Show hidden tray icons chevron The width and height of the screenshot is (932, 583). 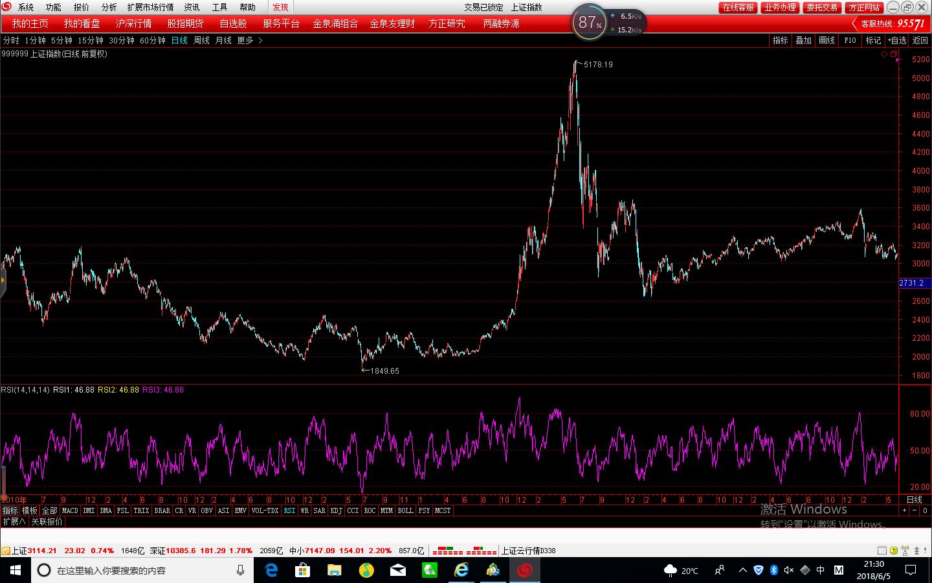pyautogui.click(x=743, y=570)
